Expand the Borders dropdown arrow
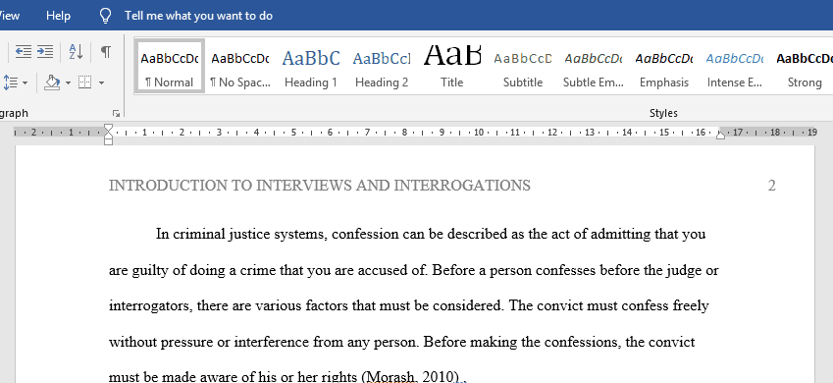 point(101,82)
